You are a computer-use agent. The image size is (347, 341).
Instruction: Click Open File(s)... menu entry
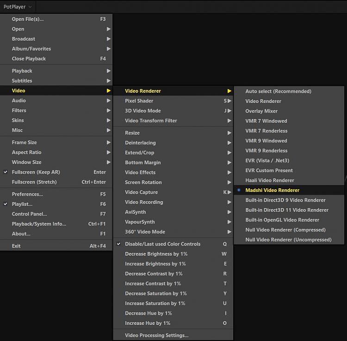coord(56,19)
